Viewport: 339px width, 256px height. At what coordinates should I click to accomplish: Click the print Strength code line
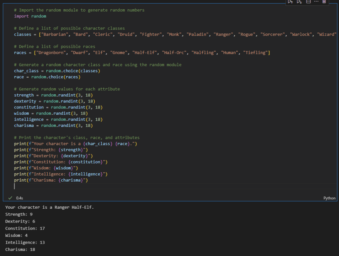(x=51, y=150)
